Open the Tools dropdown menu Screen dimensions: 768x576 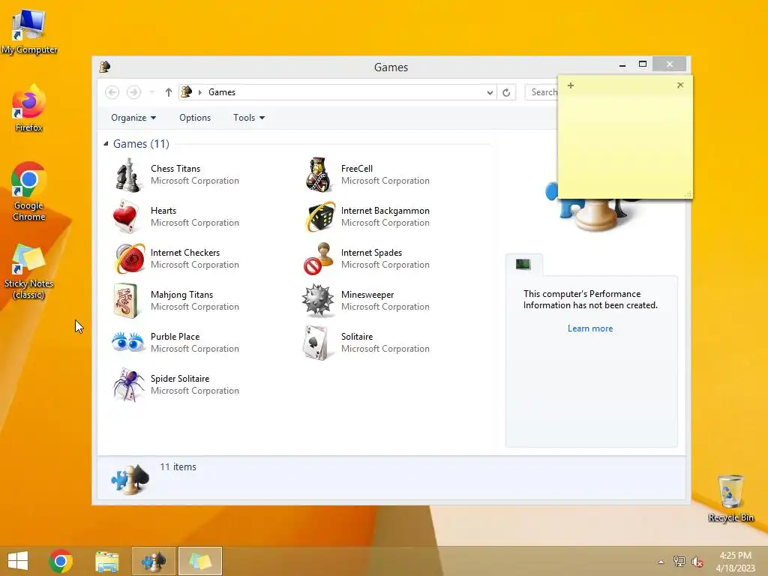pyautogui.click(x=249, y=118)
